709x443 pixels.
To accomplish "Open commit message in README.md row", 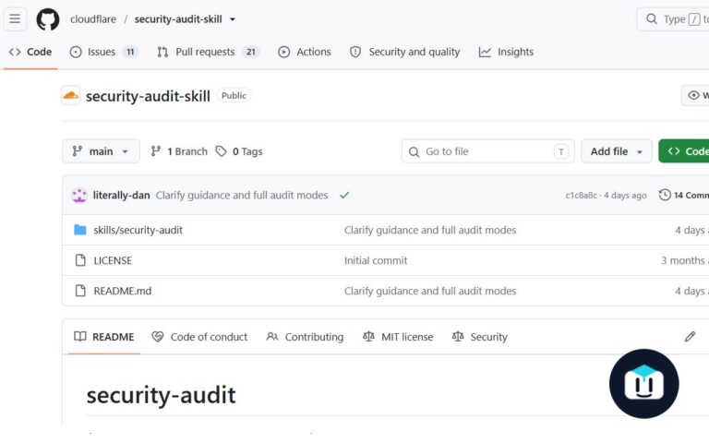I will [x=430, y=291].
